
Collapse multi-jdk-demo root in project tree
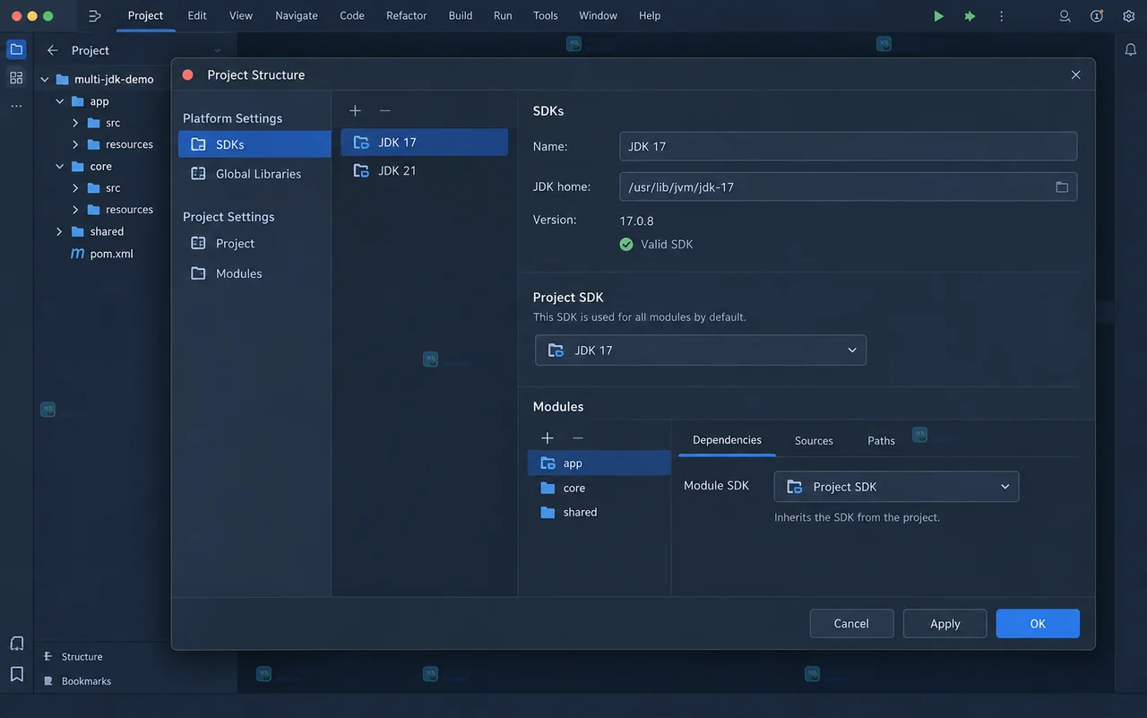point(44,79)
